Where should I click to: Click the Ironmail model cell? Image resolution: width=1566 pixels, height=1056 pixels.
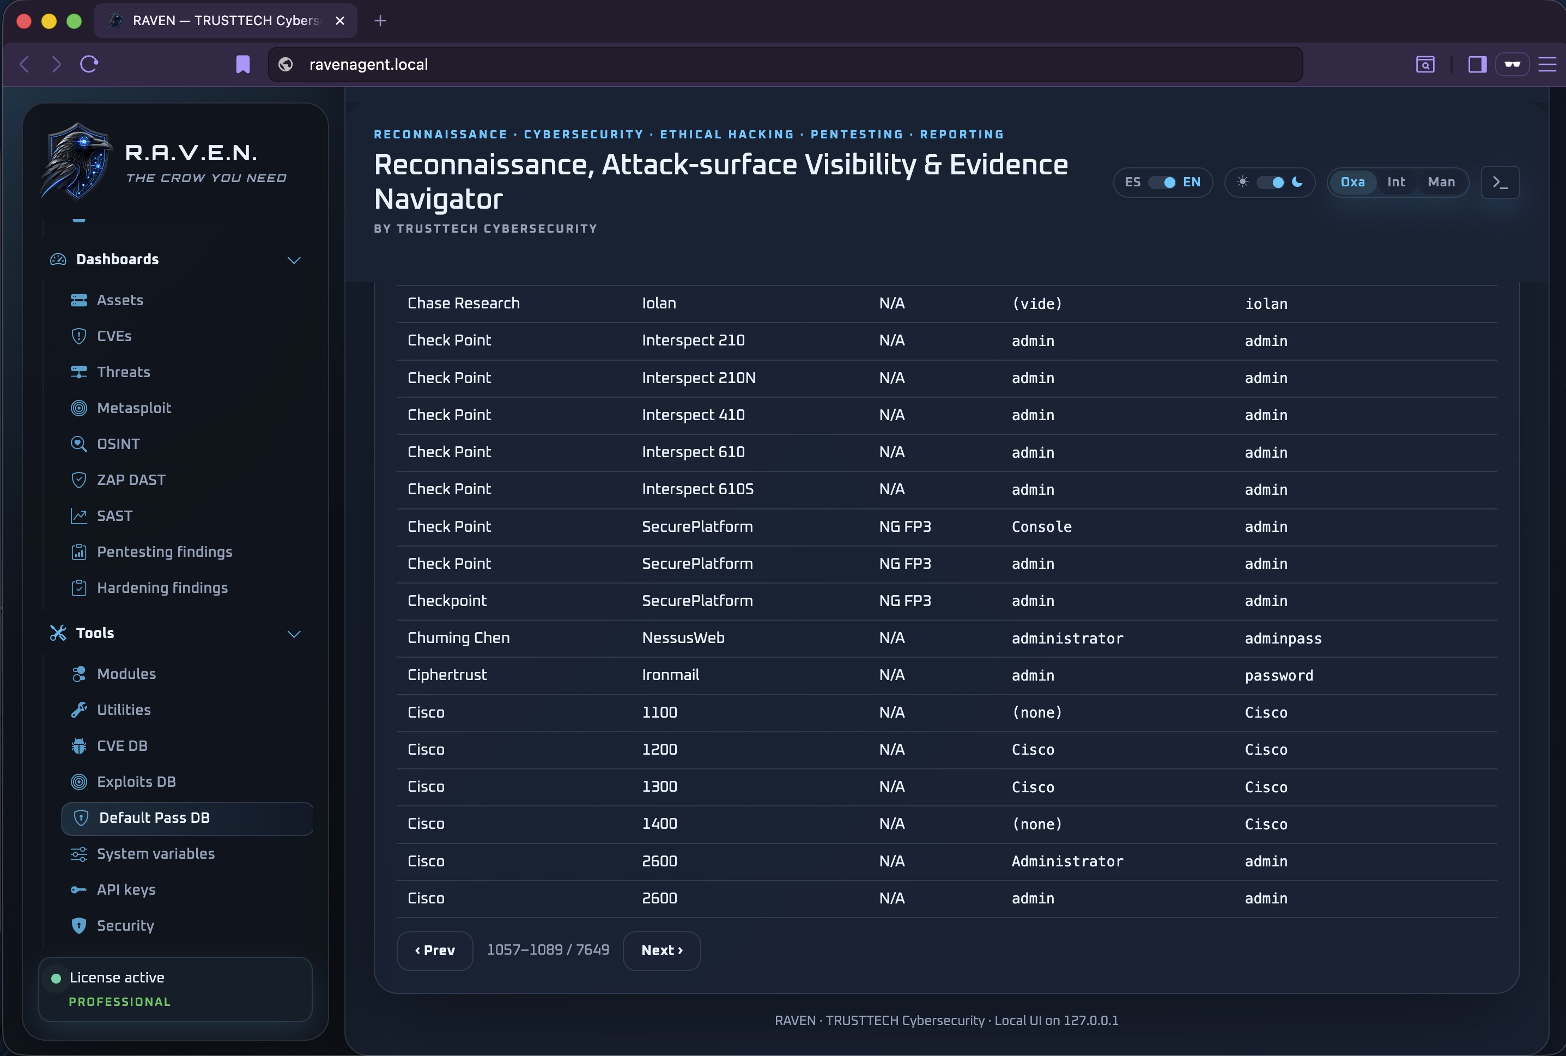point(671,675)
